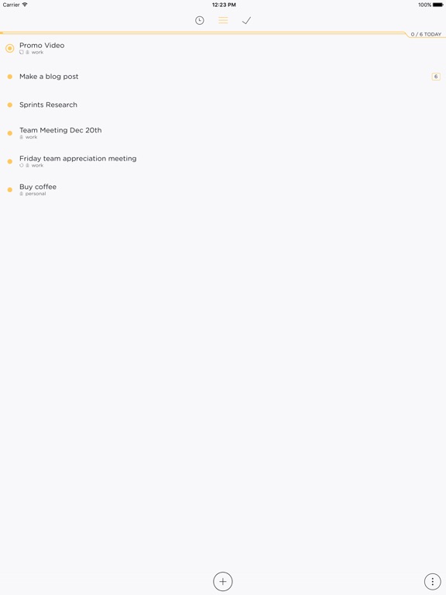Click the note icon under Promo Video
Screen dimensions: 446x595
22,53
